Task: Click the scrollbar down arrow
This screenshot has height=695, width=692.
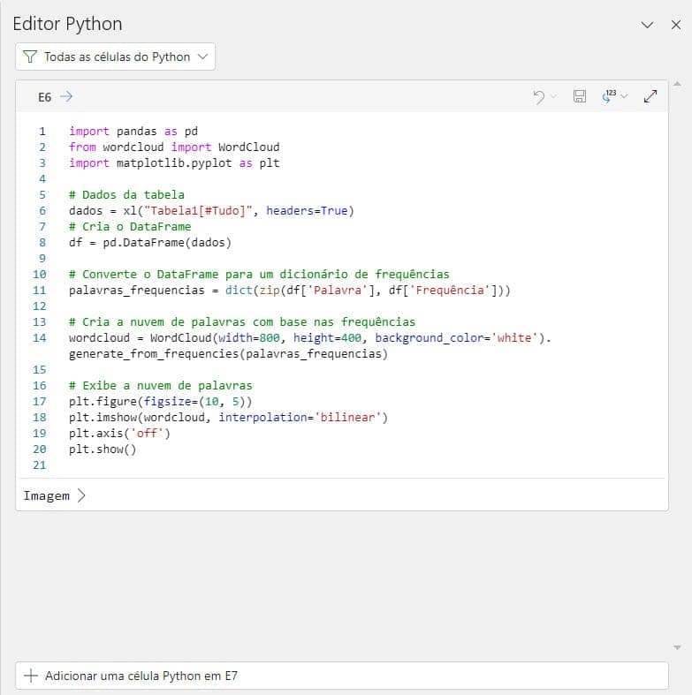Action: click(x=678, y=647)
